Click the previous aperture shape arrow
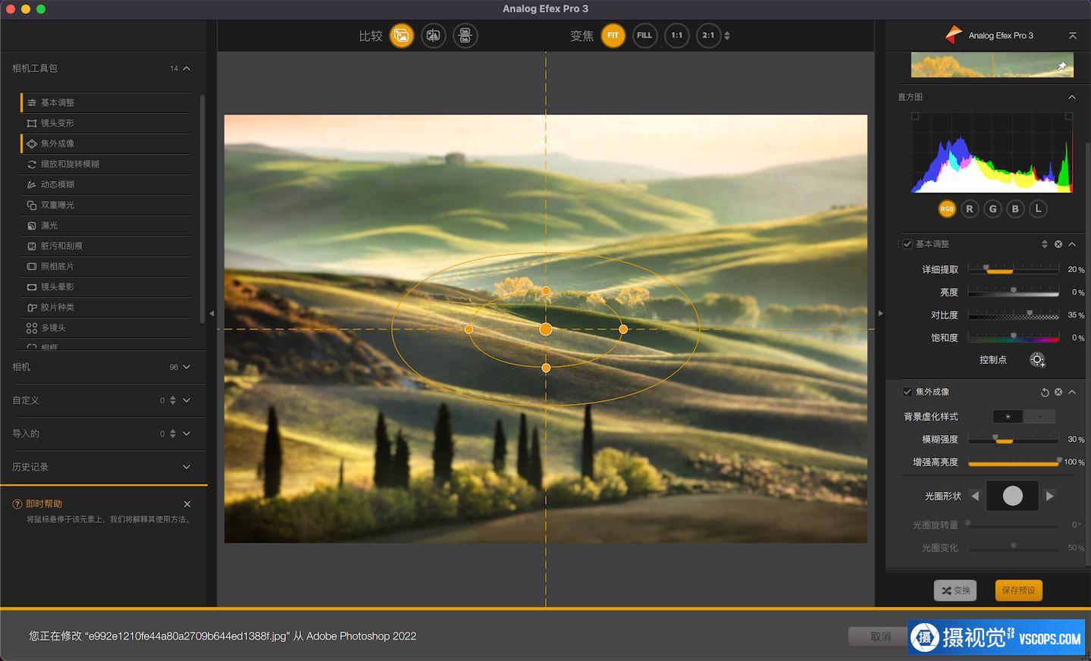Screen dimensions: 1091x661 [x=975, y=496]
